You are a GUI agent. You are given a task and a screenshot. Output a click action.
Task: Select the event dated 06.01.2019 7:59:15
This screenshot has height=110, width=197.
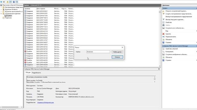coord(49,18)
